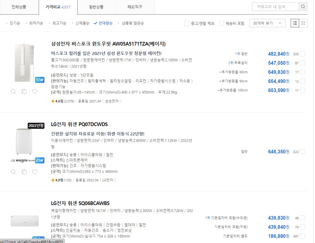Check the 439,830원 price option box
This screenshot has width=315, height=243.
pyautogui.click(x=303, y=218)
